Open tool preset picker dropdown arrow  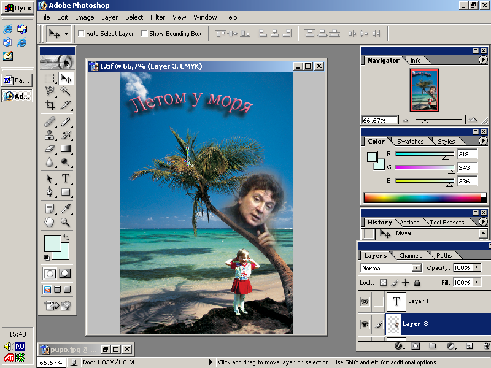coord(67,34)
